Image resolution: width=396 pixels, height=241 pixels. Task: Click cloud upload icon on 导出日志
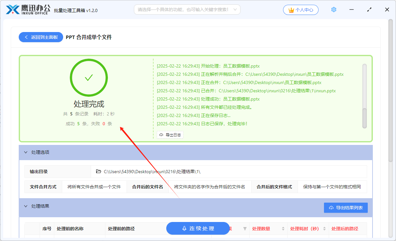(161, 135)
